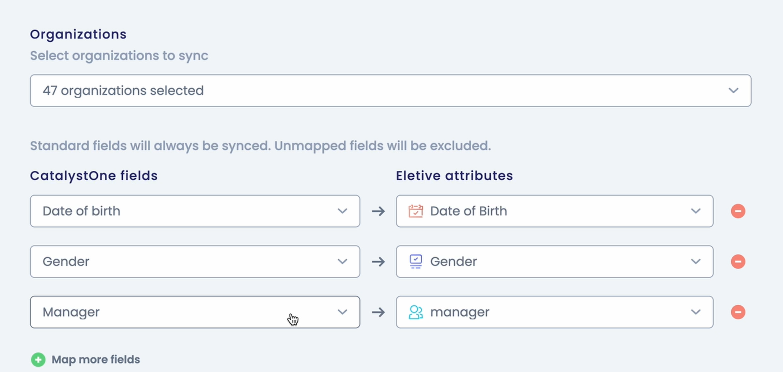Open the Gender CatalystOne field dropdown
The width and height of the screenshot is (783, 372).
(x=195, y=262)
